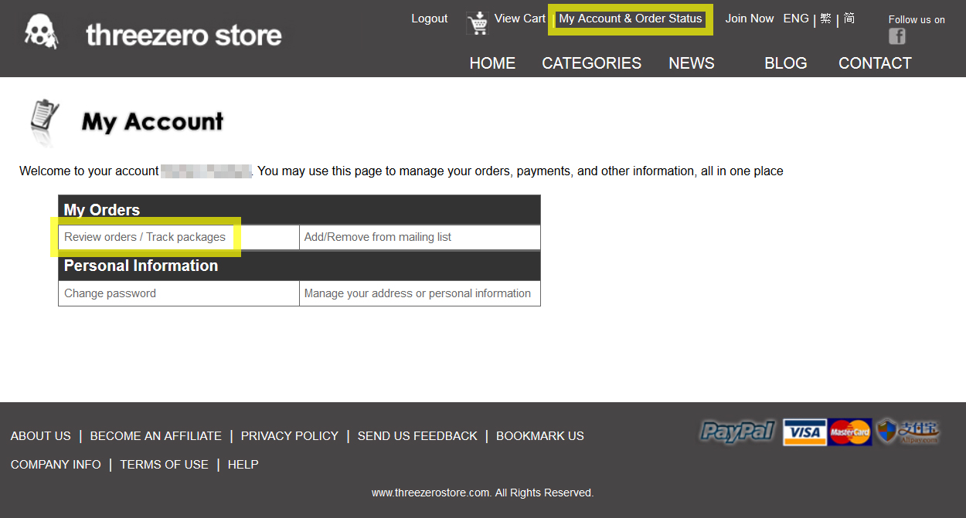The width and height of the screenshot is (966, 518).
Task: Open My Account & Order Status
Action: 631,19
